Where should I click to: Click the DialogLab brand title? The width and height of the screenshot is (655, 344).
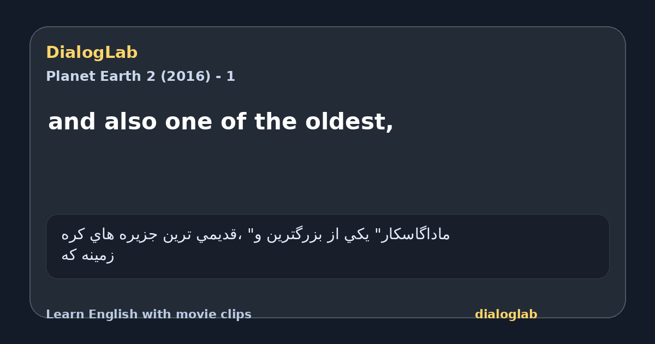(x=92, y=53)
